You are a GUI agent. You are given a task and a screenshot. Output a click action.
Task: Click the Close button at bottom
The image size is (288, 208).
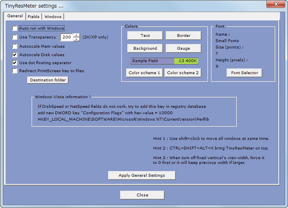click(142, 195)
